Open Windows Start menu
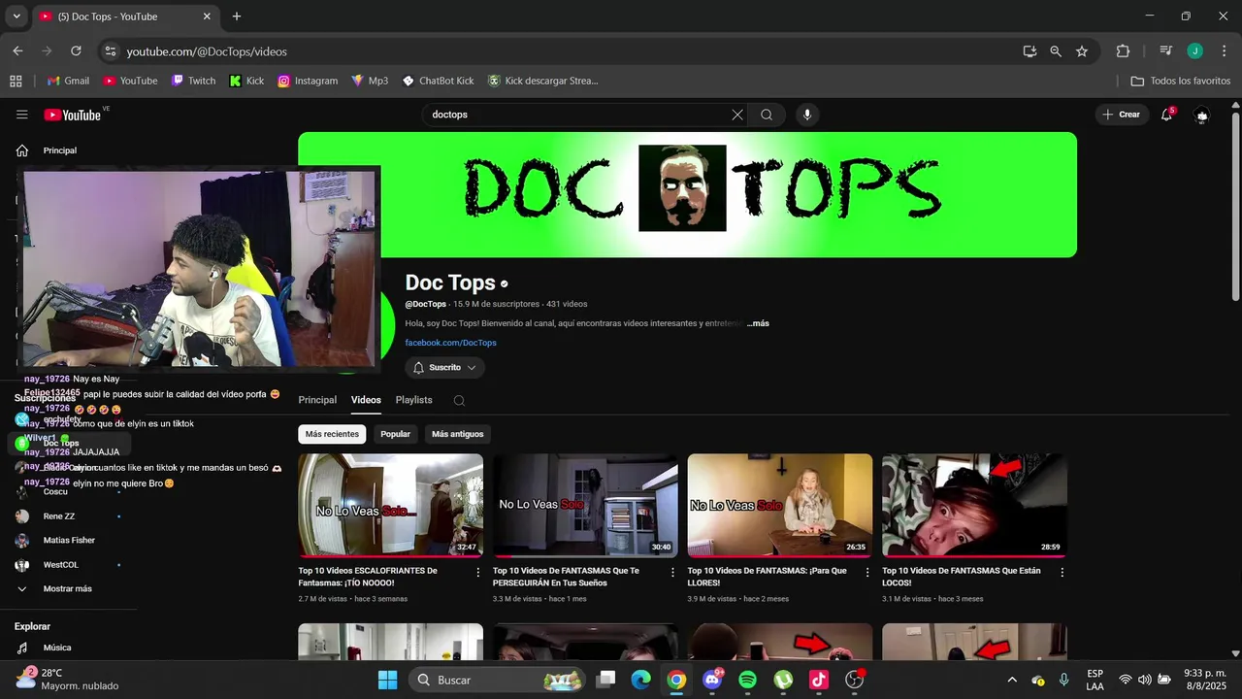The width and height of the screenshot is (1242, 699). click(x=387, y=680)
